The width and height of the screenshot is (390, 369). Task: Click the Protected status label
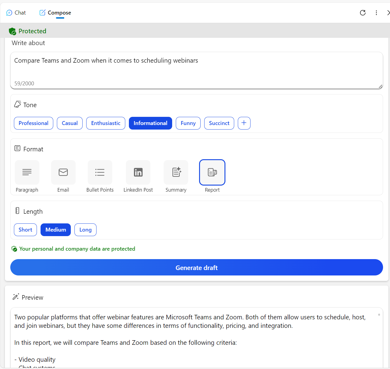coord(32,31)
